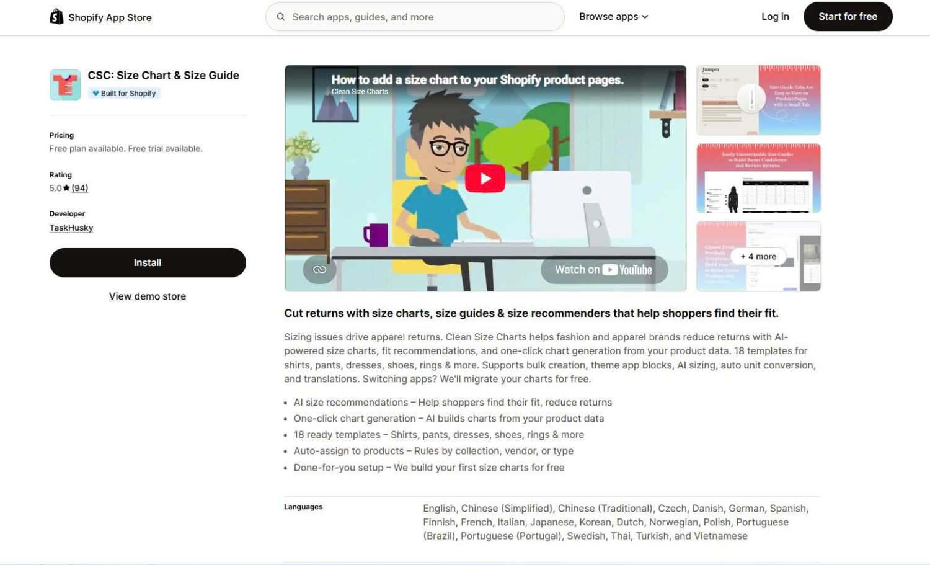Screen dimensions: 930x565
Task: Open the View demo store link
Action: [x=148, y=296]
